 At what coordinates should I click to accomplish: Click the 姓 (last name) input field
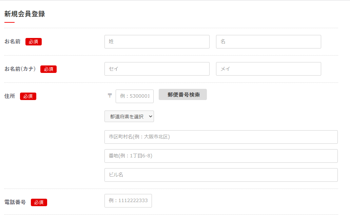point(157,42)
